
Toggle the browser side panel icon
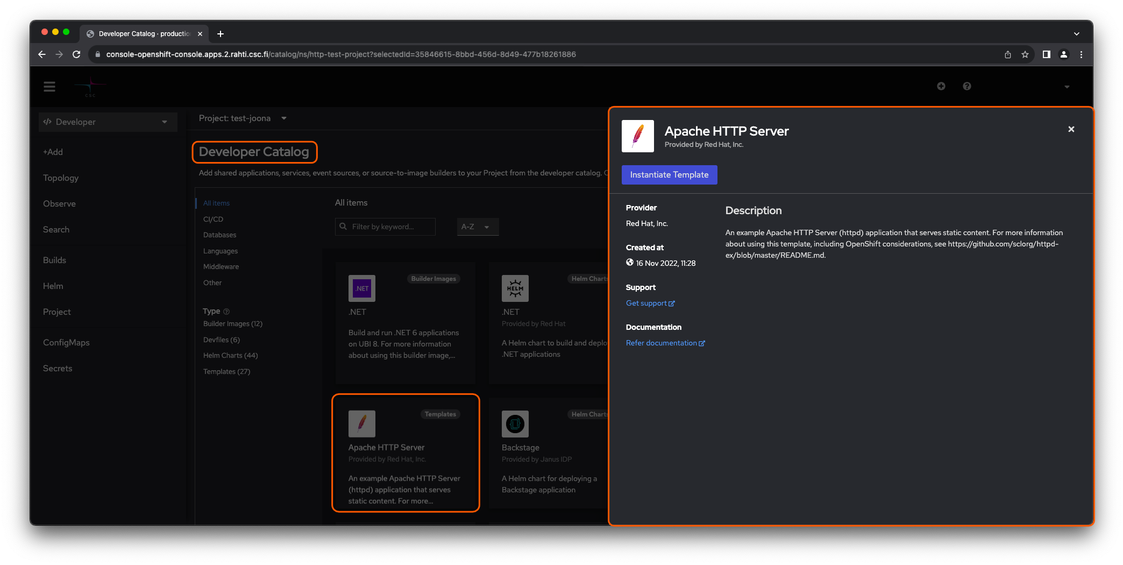pos(1047,54)
